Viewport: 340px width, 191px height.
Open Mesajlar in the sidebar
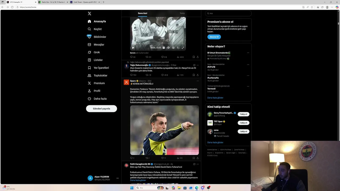coord(96,45)
